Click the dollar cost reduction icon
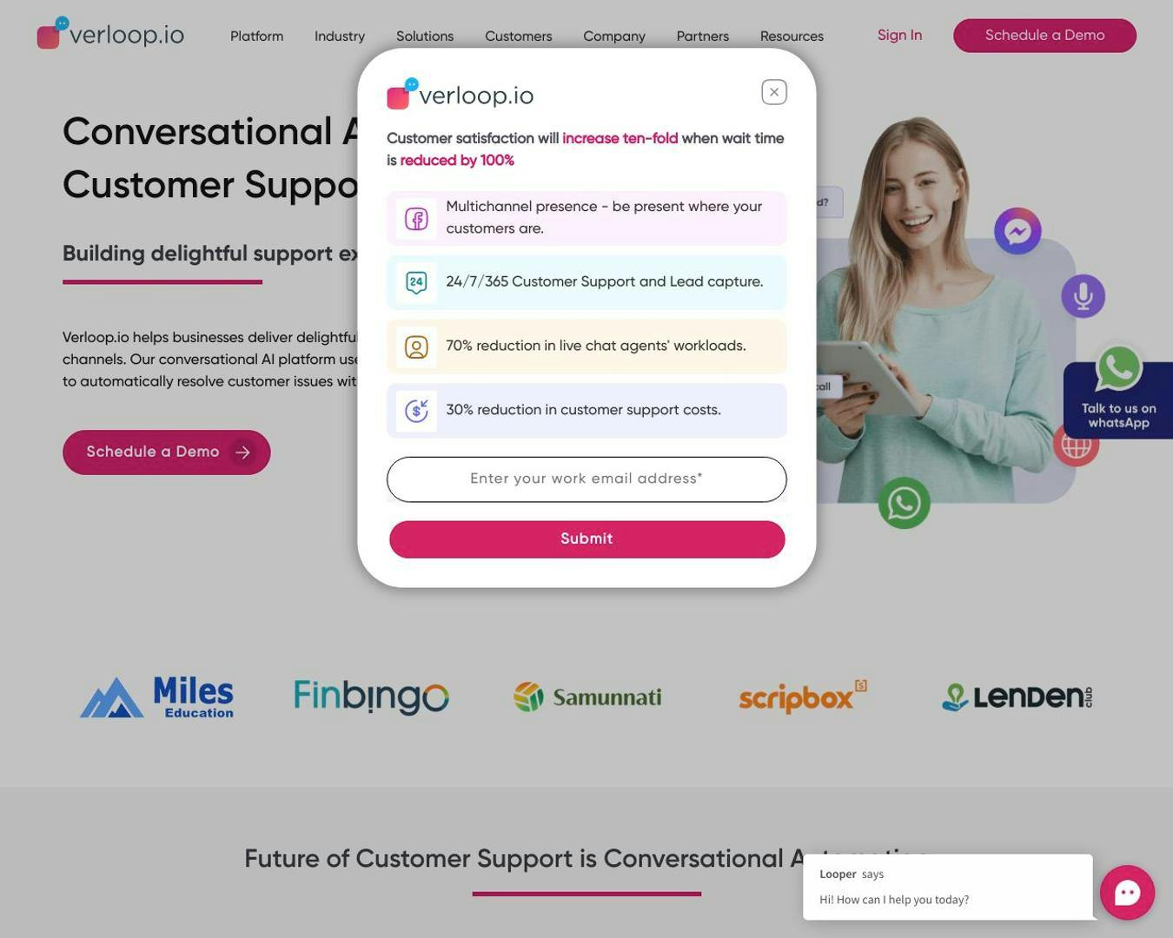1173x938 pixels. tap(416, 411)
